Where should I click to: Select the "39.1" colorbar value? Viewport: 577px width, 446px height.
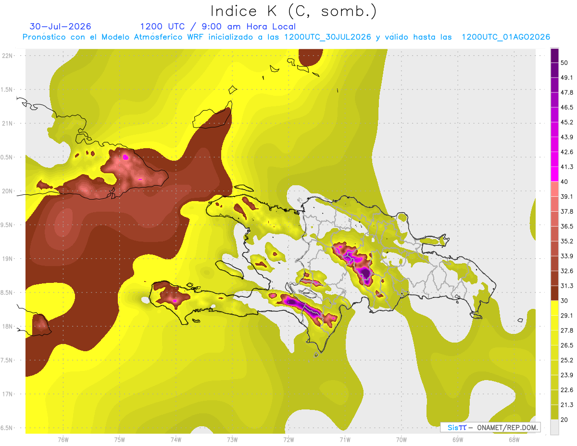tap(566, 196)
